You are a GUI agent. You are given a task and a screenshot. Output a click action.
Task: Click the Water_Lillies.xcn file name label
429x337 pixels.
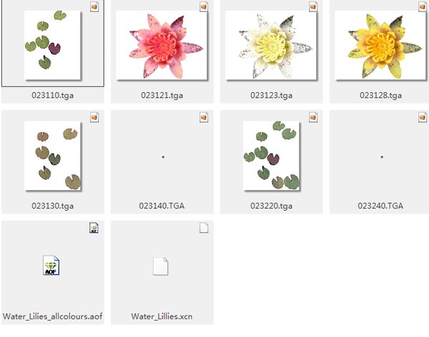coord(162,316)
